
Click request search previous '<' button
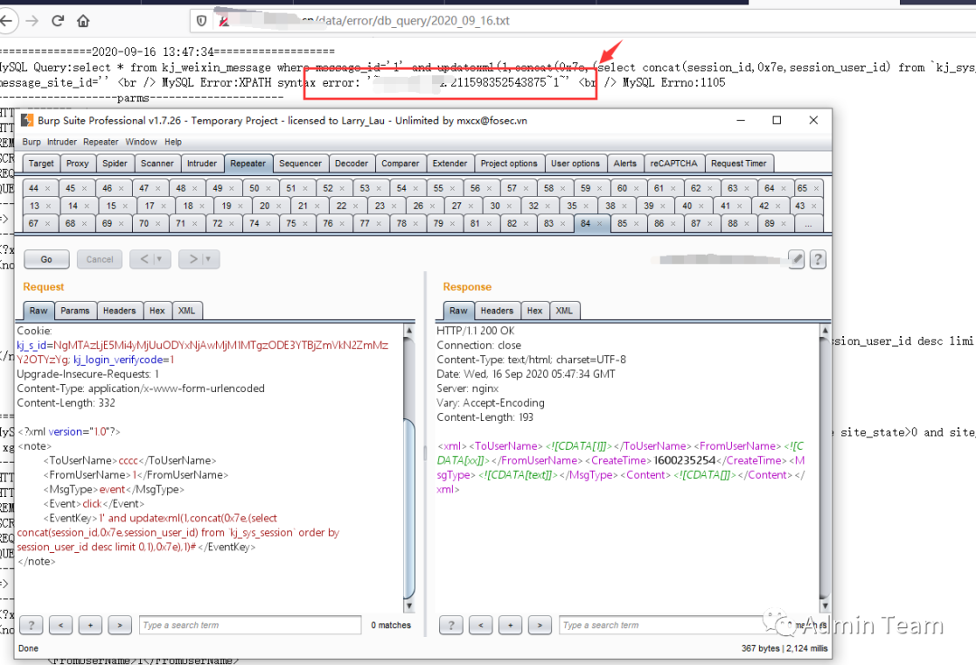(61, 624)
